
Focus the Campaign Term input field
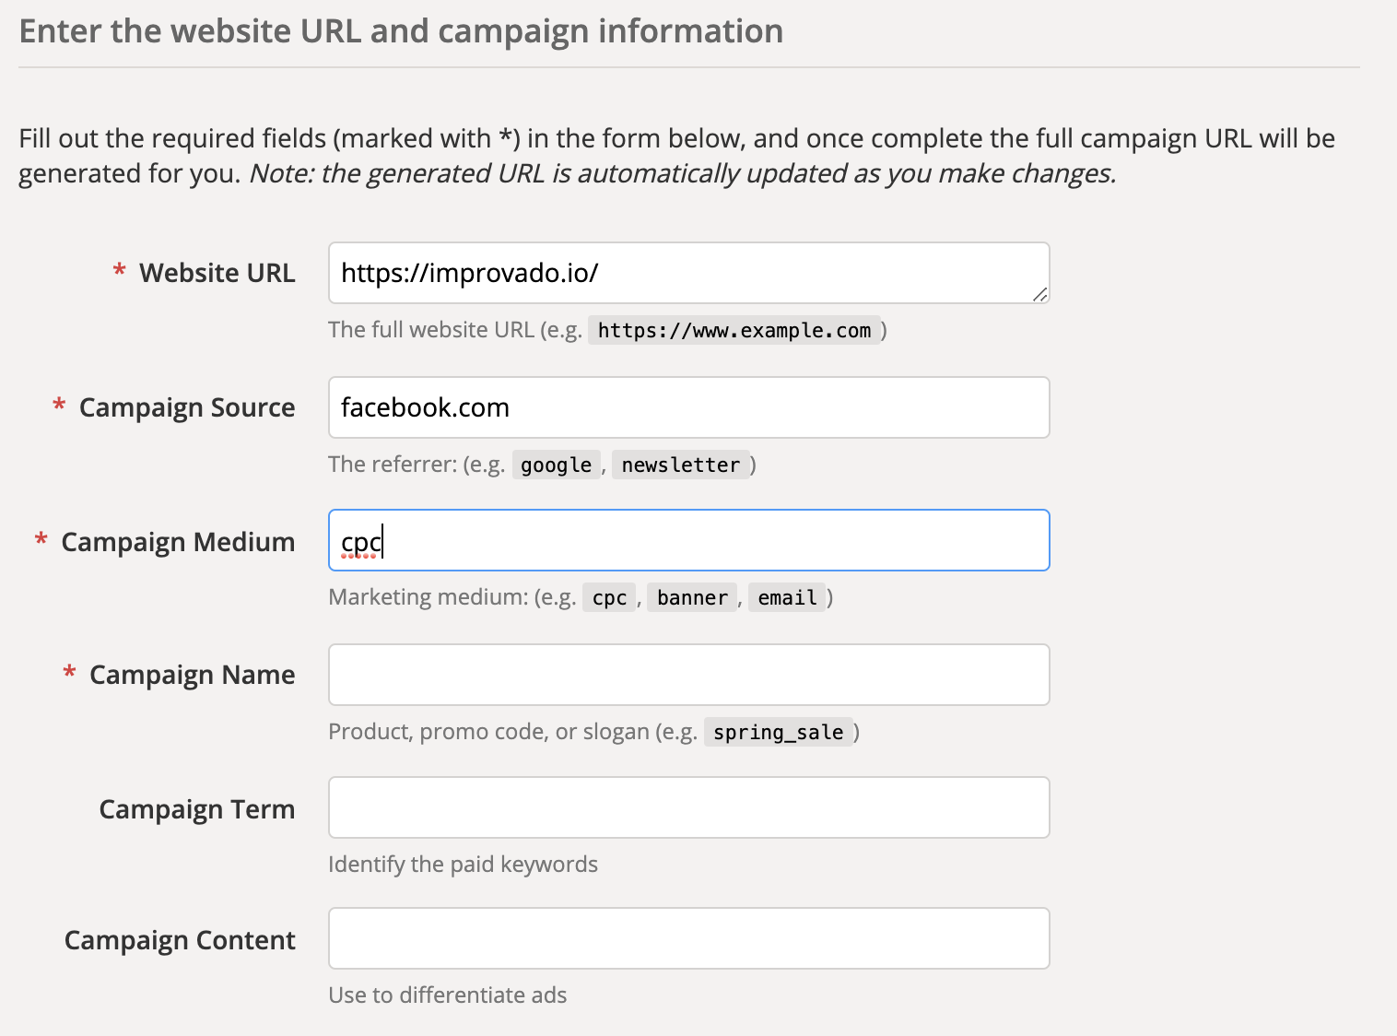tap(688, 807)
